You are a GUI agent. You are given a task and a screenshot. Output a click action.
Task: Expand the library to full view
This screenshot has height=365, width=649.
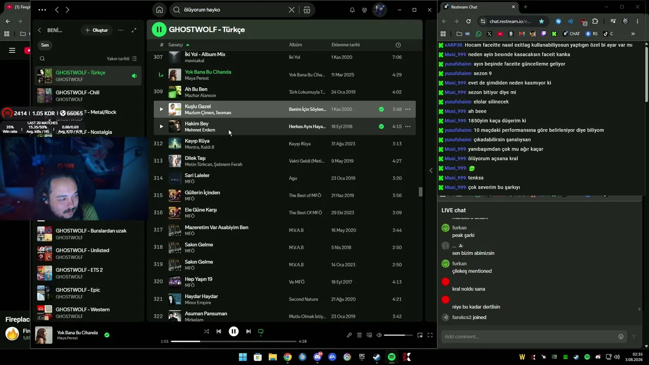click(134, 30)
